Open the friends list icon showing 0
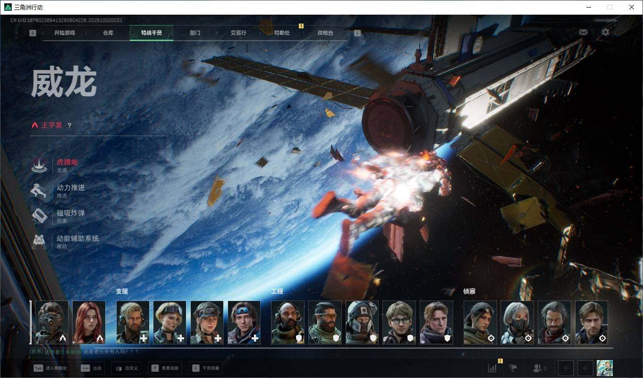 [x=540, y=368]
